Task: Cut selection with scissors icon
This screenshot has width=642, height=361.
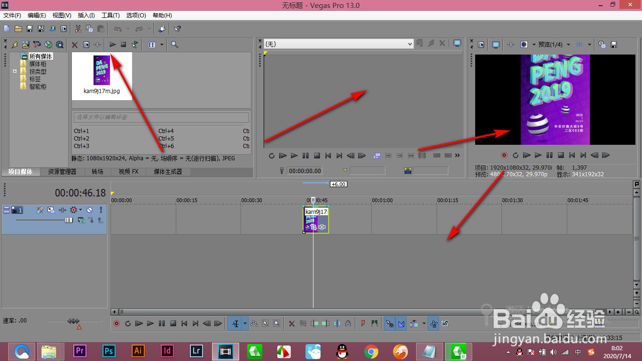Action: pyautogui.click(x=78, y=29)
